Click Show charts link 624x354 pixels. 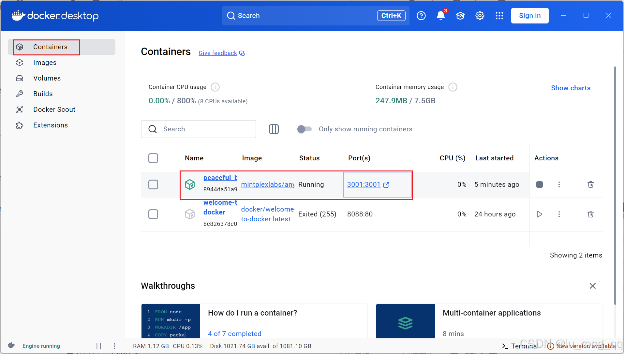(x=571, y=88)
